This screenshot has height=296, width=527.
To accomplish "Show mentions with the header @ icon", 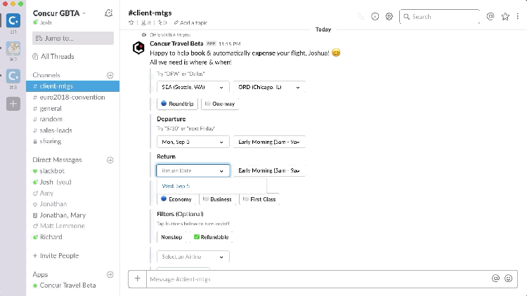I will tap(490, 16).
